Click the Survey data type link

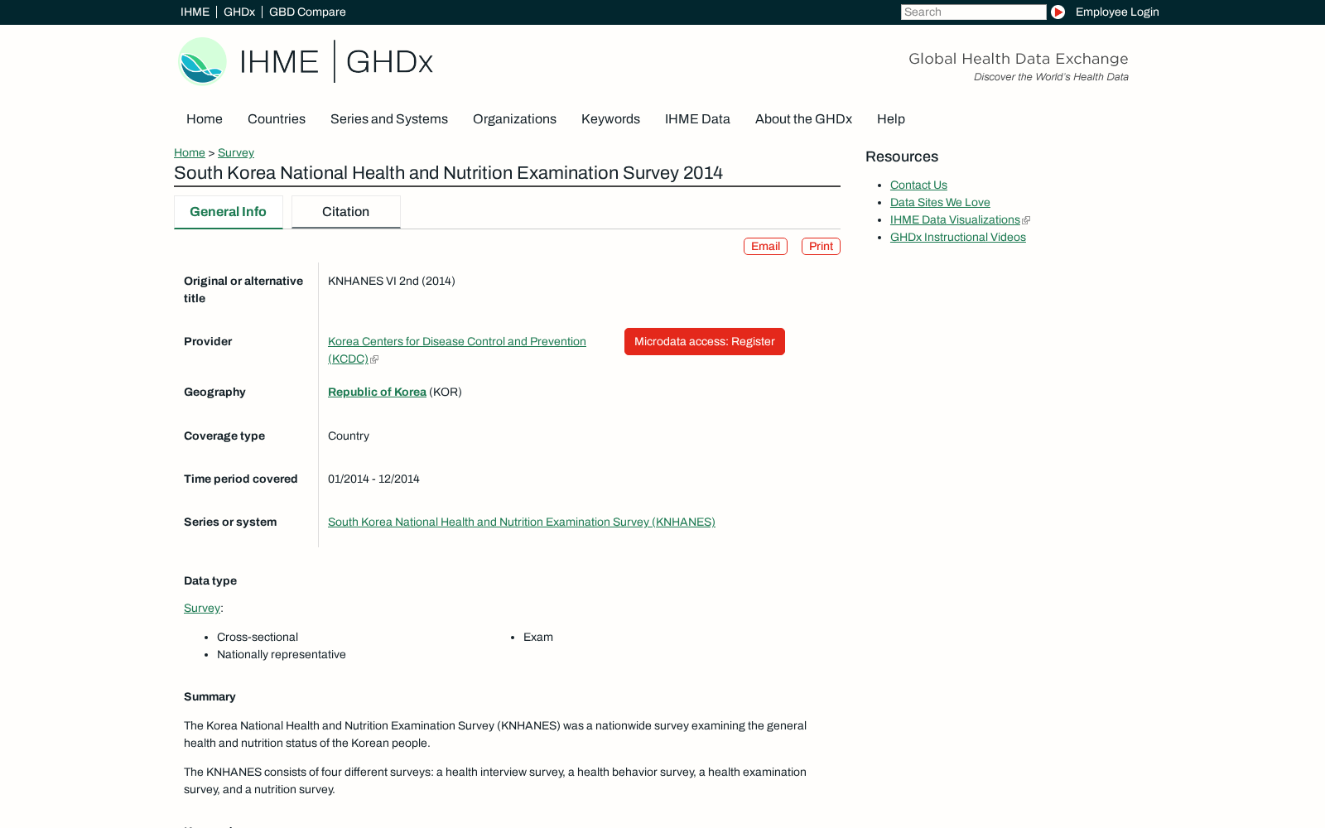click(202, 609)
